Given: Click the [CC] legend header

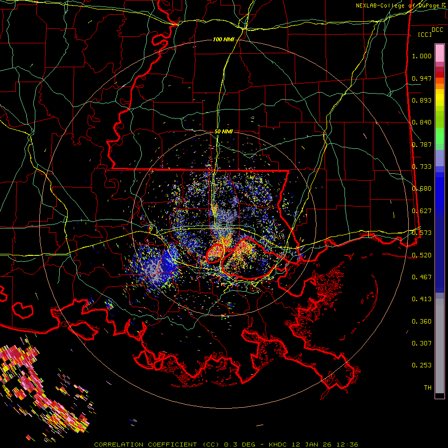Looking at the screenshot, I should pos(425,34).
